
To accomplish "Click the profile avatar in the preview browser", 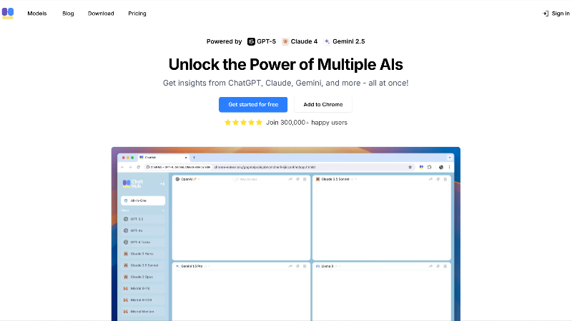I will tap(440, 167).
